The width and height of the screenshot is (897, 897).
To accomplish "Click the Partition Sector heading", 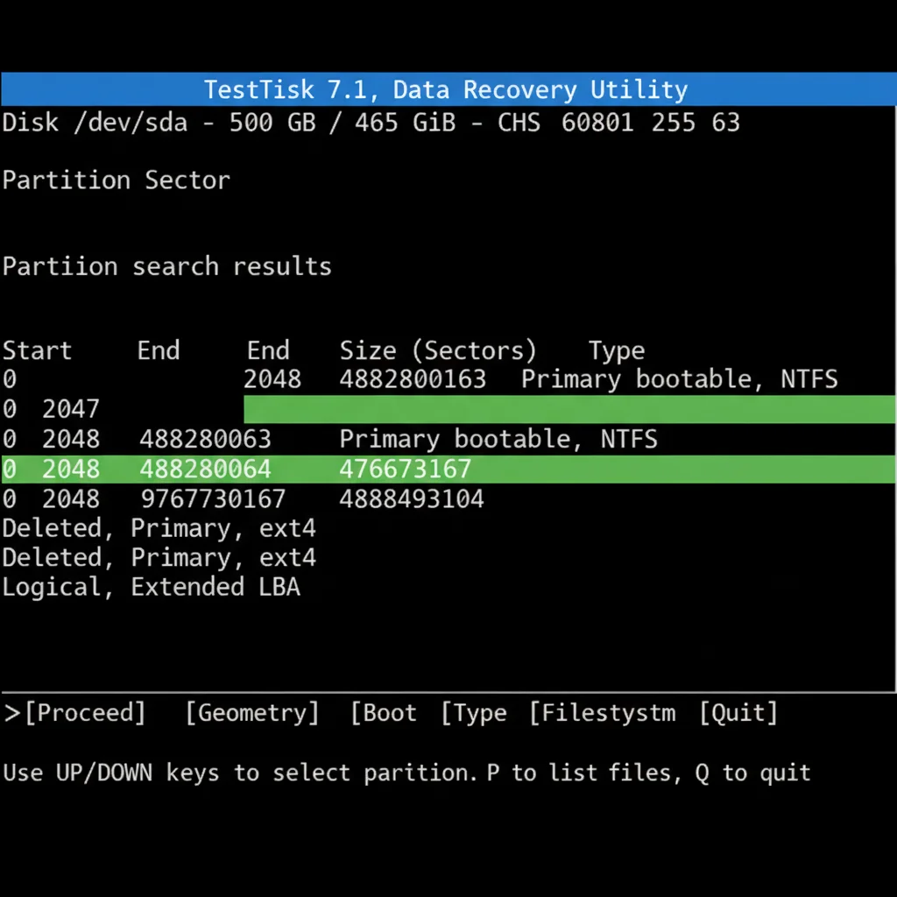I will [x=117, y=180].
